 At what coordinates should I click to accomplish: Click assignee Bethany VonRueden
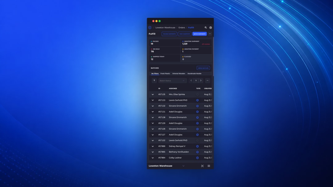179,152
